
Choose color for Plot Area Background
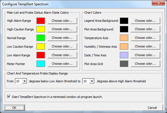click(x=145, y=29)
